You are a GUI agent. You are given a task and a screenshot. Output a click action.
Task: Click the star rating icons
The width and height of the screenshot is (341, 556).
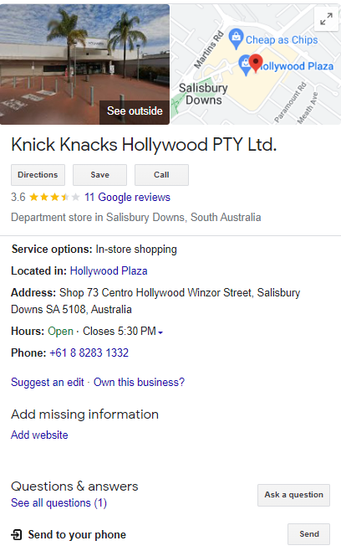(54, 197)
